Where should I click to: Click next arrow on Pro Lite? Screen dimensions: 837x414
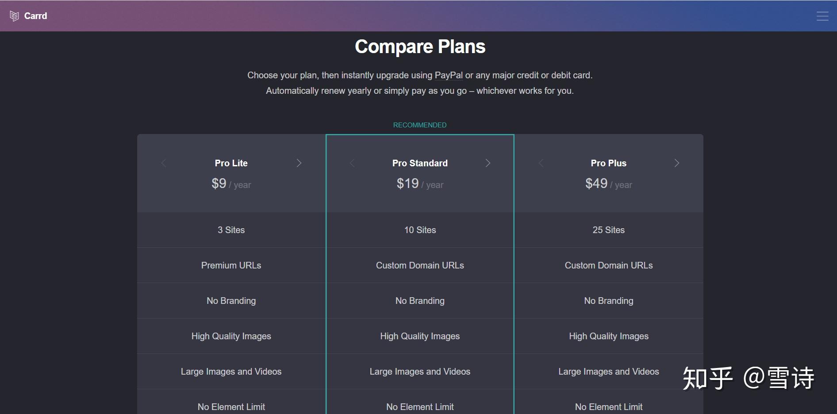pyautogui.click(x=299, y=163)
